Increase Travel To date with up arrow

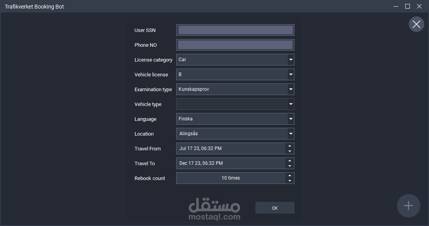[x=290, y=161]
